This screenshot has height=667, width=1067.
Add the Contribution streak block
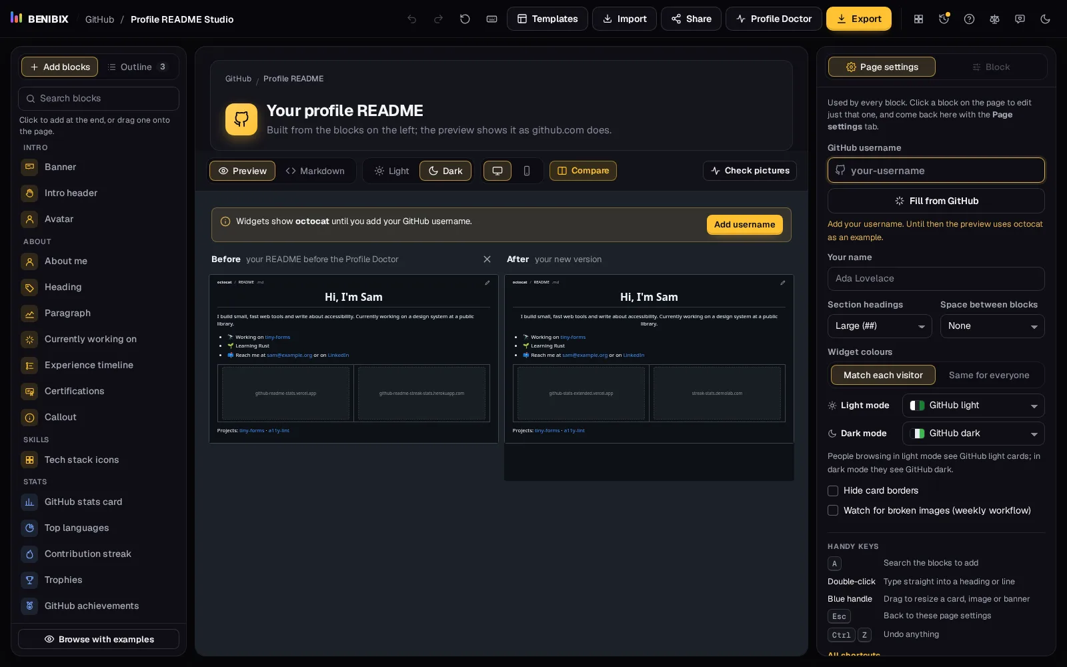tap(99, 554)
